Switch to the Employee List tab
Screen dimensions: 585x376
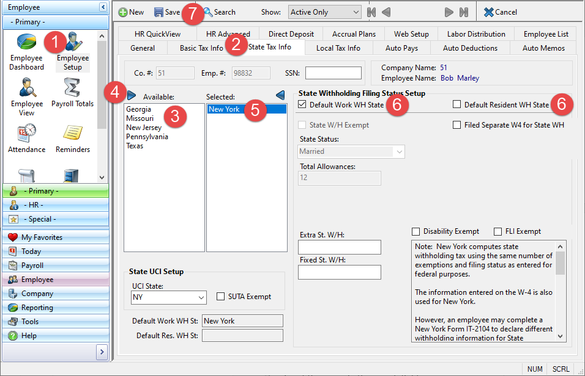[546, 34]
